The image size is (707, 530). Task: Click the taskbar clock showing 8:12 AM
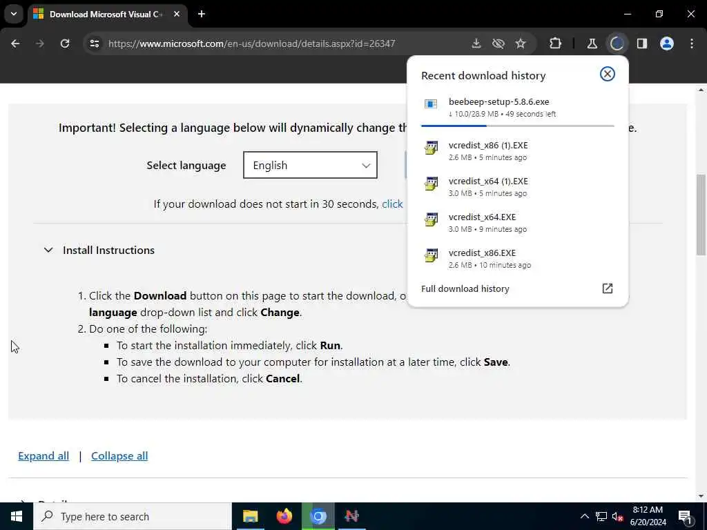[x=648, y=516]
